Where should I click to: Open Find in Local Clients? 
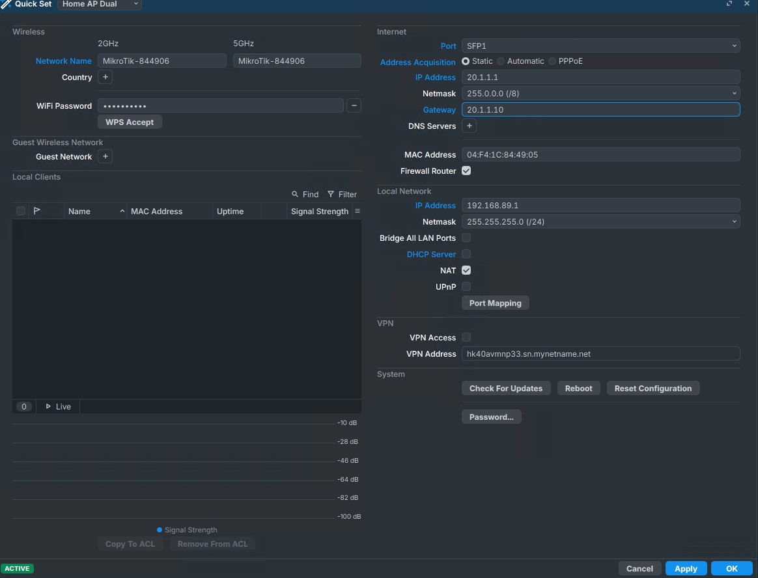click(305, 194)
